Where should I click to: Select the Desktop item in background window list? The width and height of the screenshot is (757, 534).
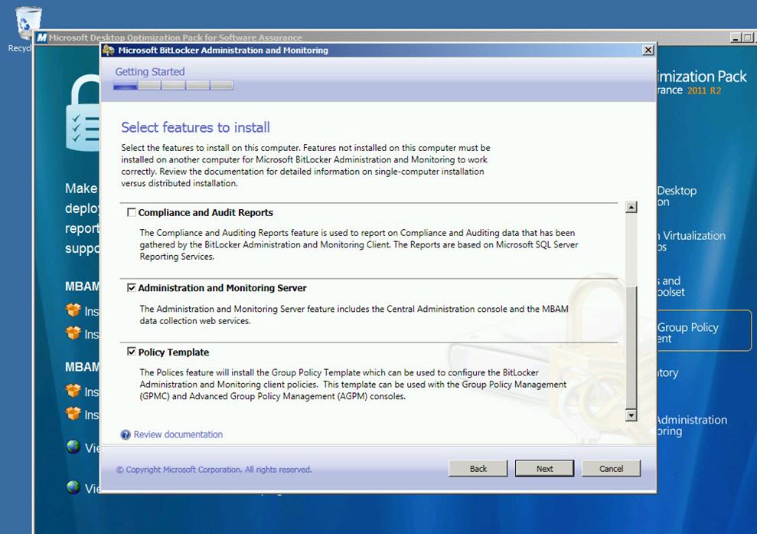677,195
